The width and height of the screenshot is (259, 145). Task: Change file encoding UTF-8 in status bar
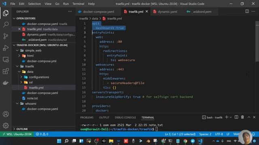219,134
